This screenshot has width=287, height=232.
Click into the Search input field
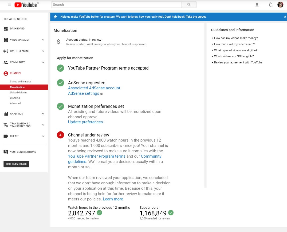[117, 5]
